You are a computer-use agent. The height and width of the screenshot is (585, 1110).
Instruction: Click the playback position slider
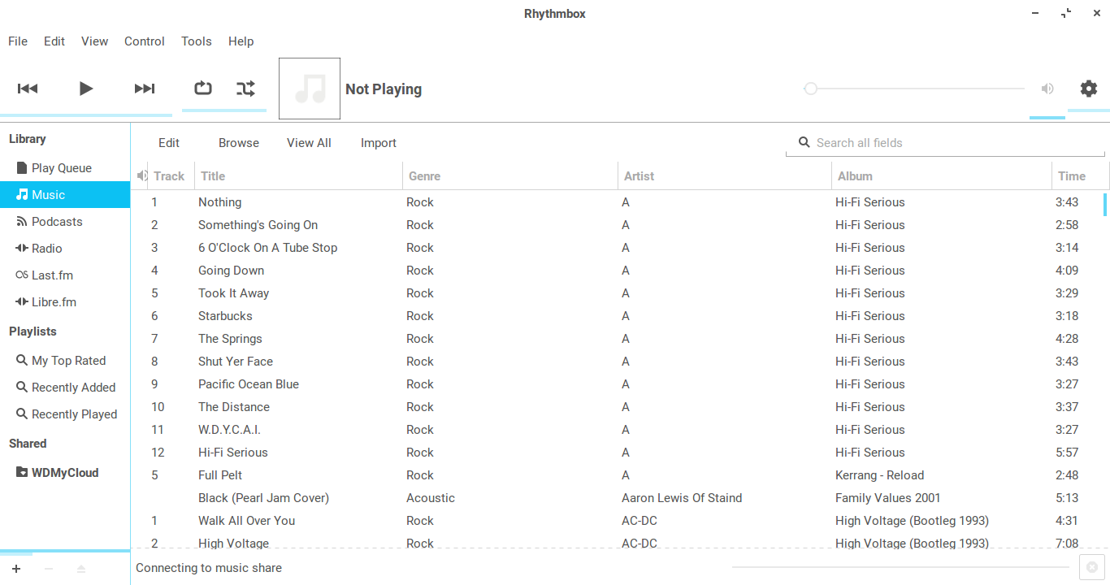(x=914, y=89)
